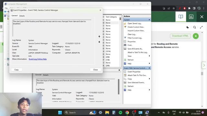Show hidden tray icons chevron

(x=159, y=112)
